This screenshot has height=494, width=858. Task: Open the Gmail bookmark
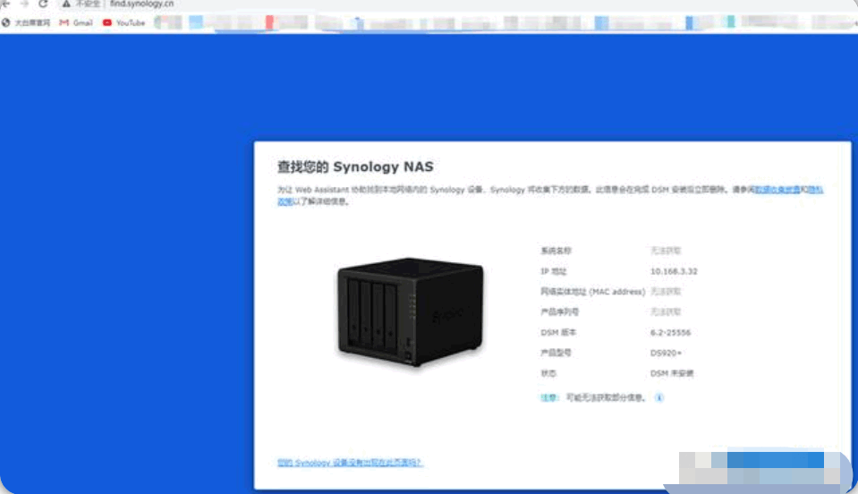click(76, 22)
